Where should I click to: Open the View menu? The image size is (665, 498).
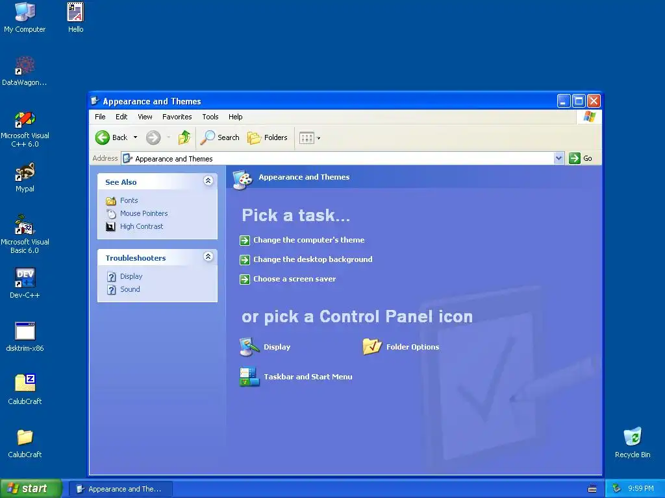[145, 117]
